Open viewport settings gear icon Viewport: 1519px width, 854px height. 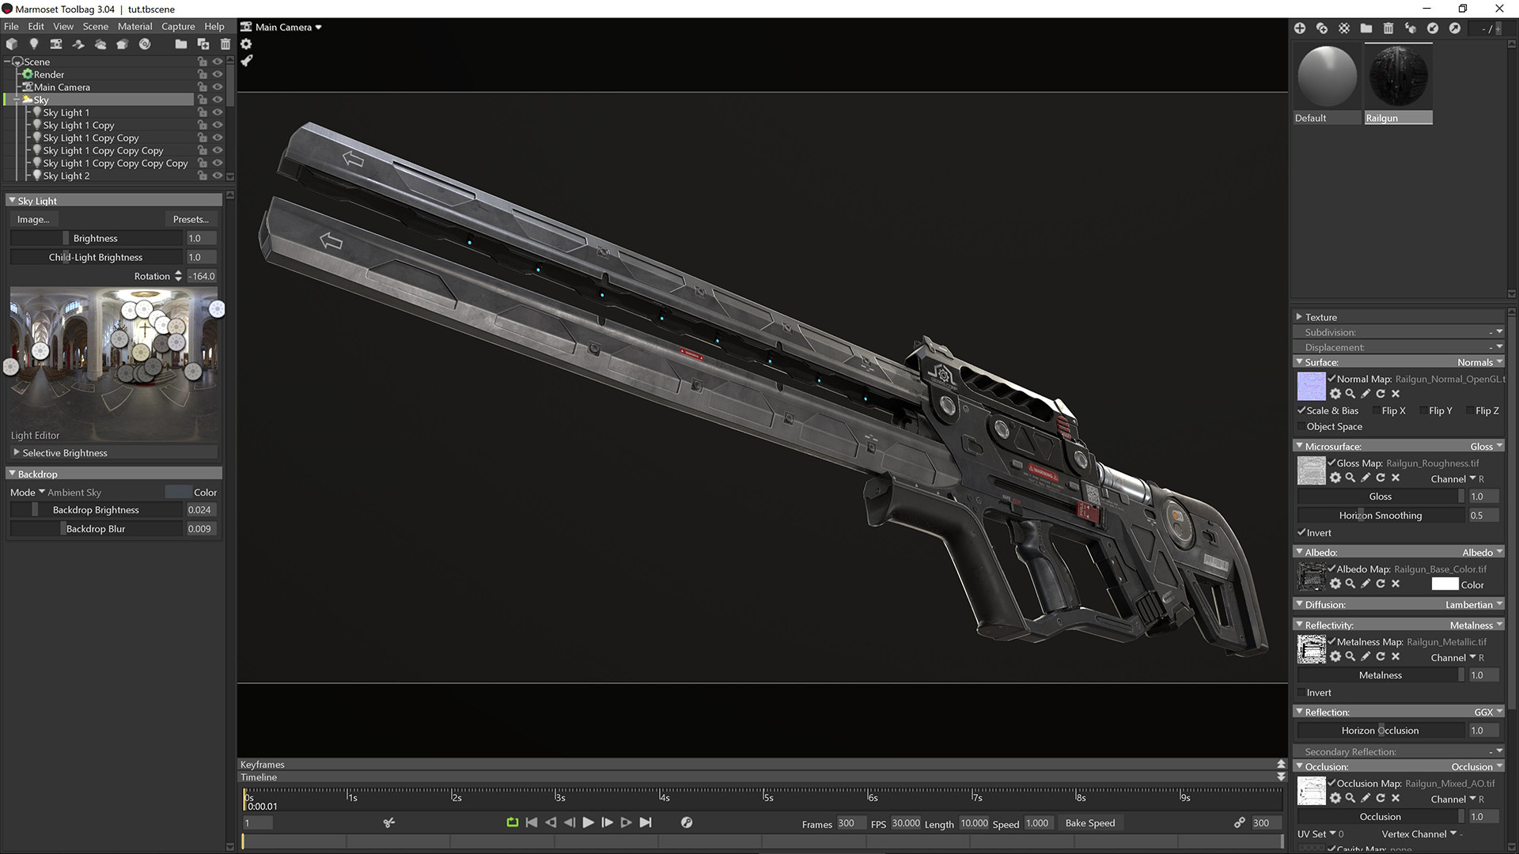click(246, 44)
